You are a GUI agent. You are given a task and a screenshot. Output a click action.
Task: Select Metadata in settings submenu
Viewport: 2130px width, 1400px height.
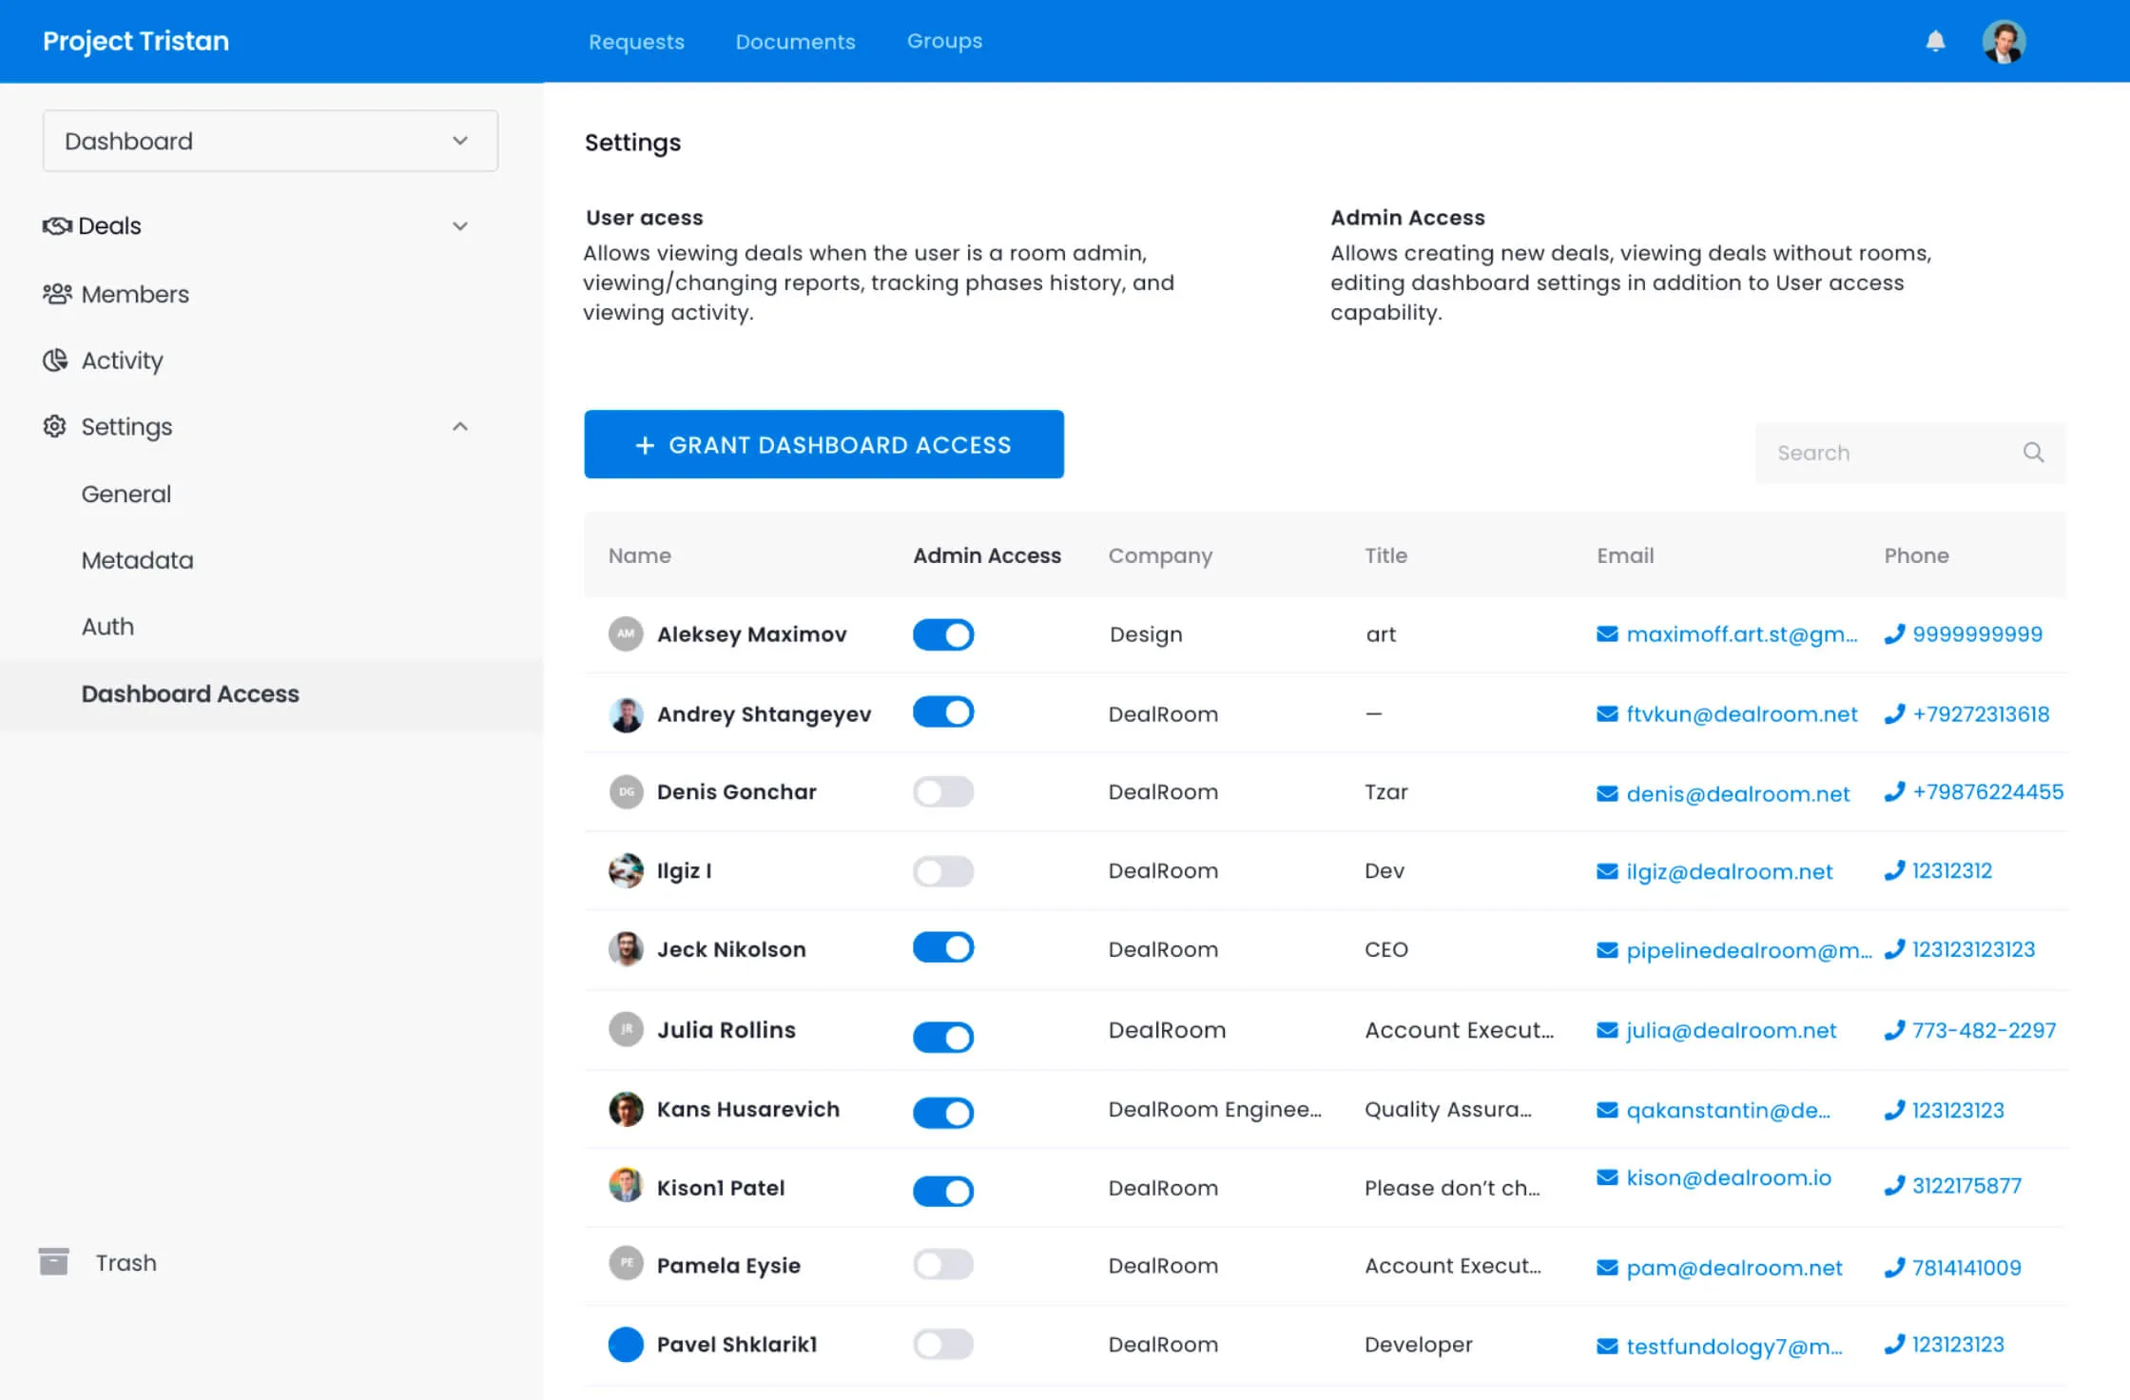[x=137, y=560]
